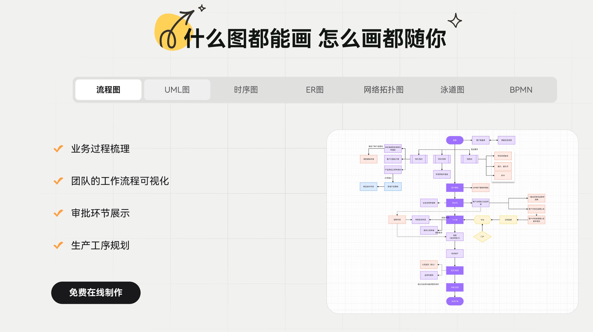Click the orange checkmark beside 业务过程梳理
Viewport: 593px width, 332px height.
[x=58, y=149]
